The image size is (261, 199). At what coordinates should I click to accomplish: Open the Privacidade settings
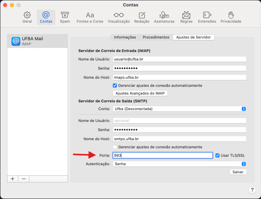pyautogui.click(x=231, y=17)
